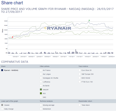
Task: Check the Lufthansa checkbox
Action: click(41, 82)
